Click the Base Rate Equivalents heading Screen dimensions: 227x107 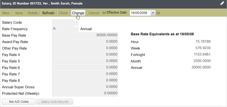pos(162,34)
